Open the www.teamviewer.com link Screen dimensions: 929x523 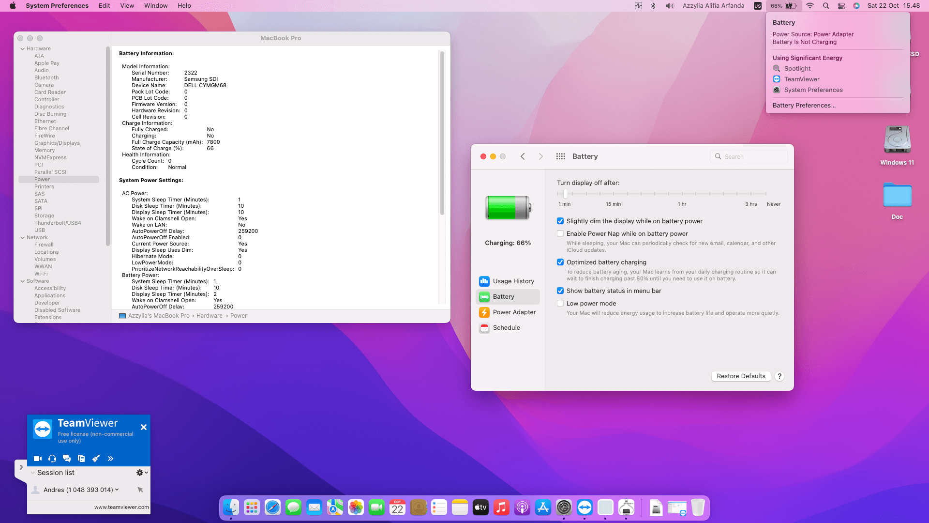coord(121,507)
